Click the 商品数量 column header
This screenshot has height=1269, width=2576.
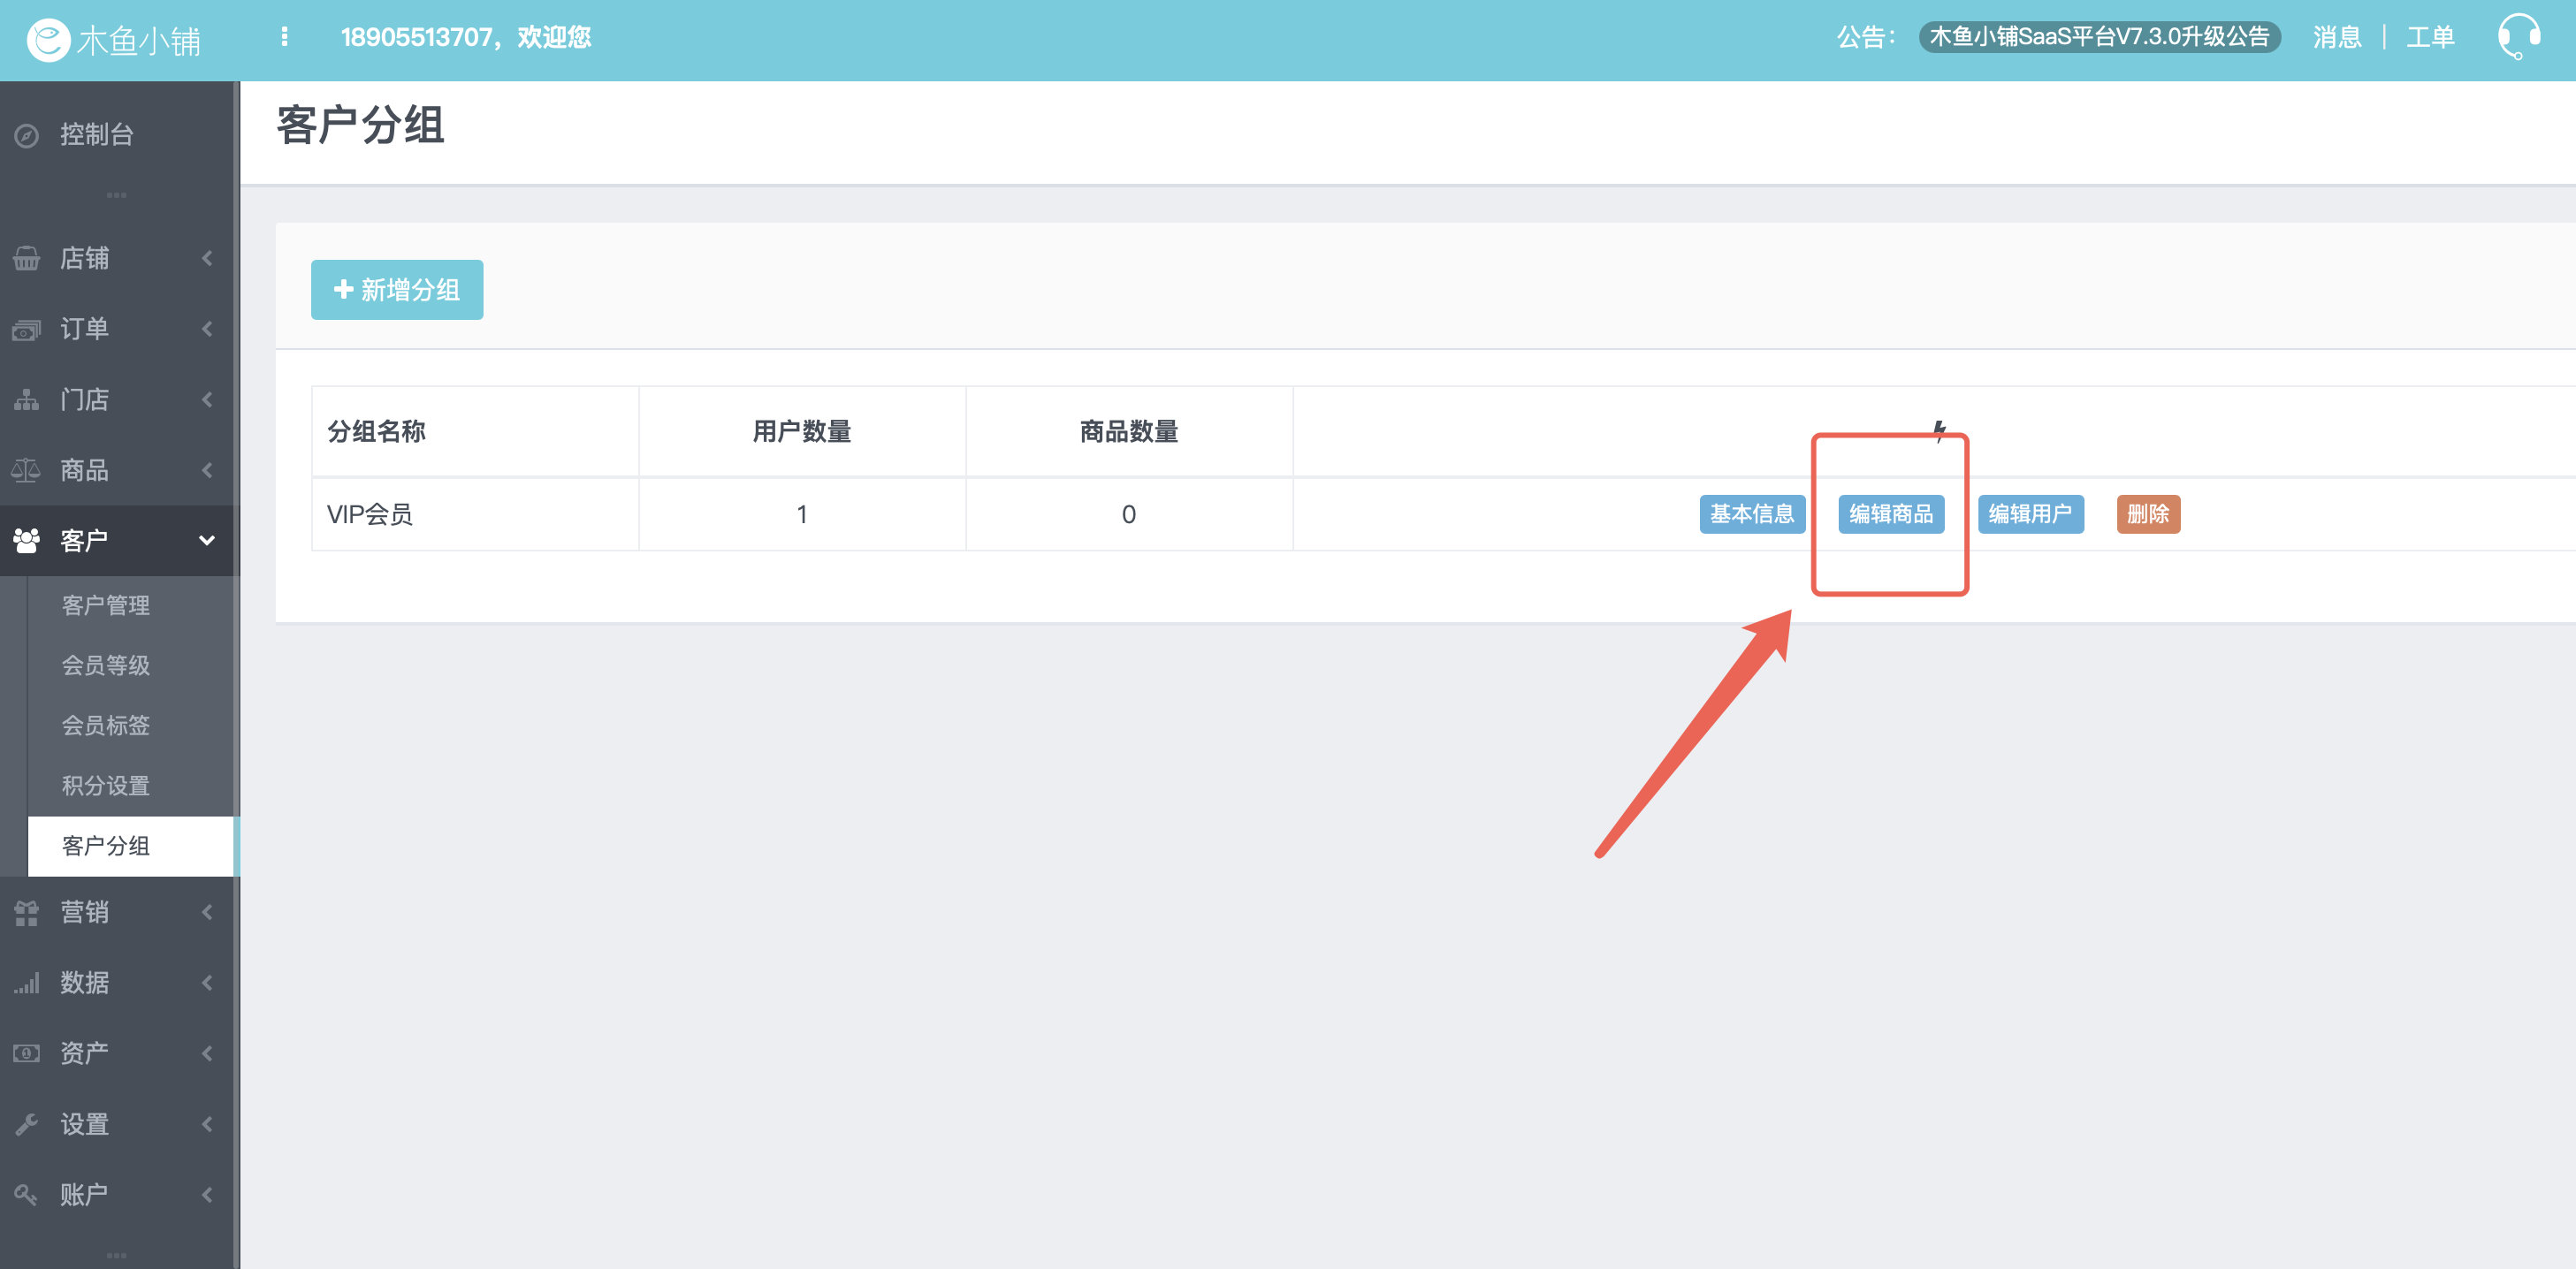pos(1129,431)
